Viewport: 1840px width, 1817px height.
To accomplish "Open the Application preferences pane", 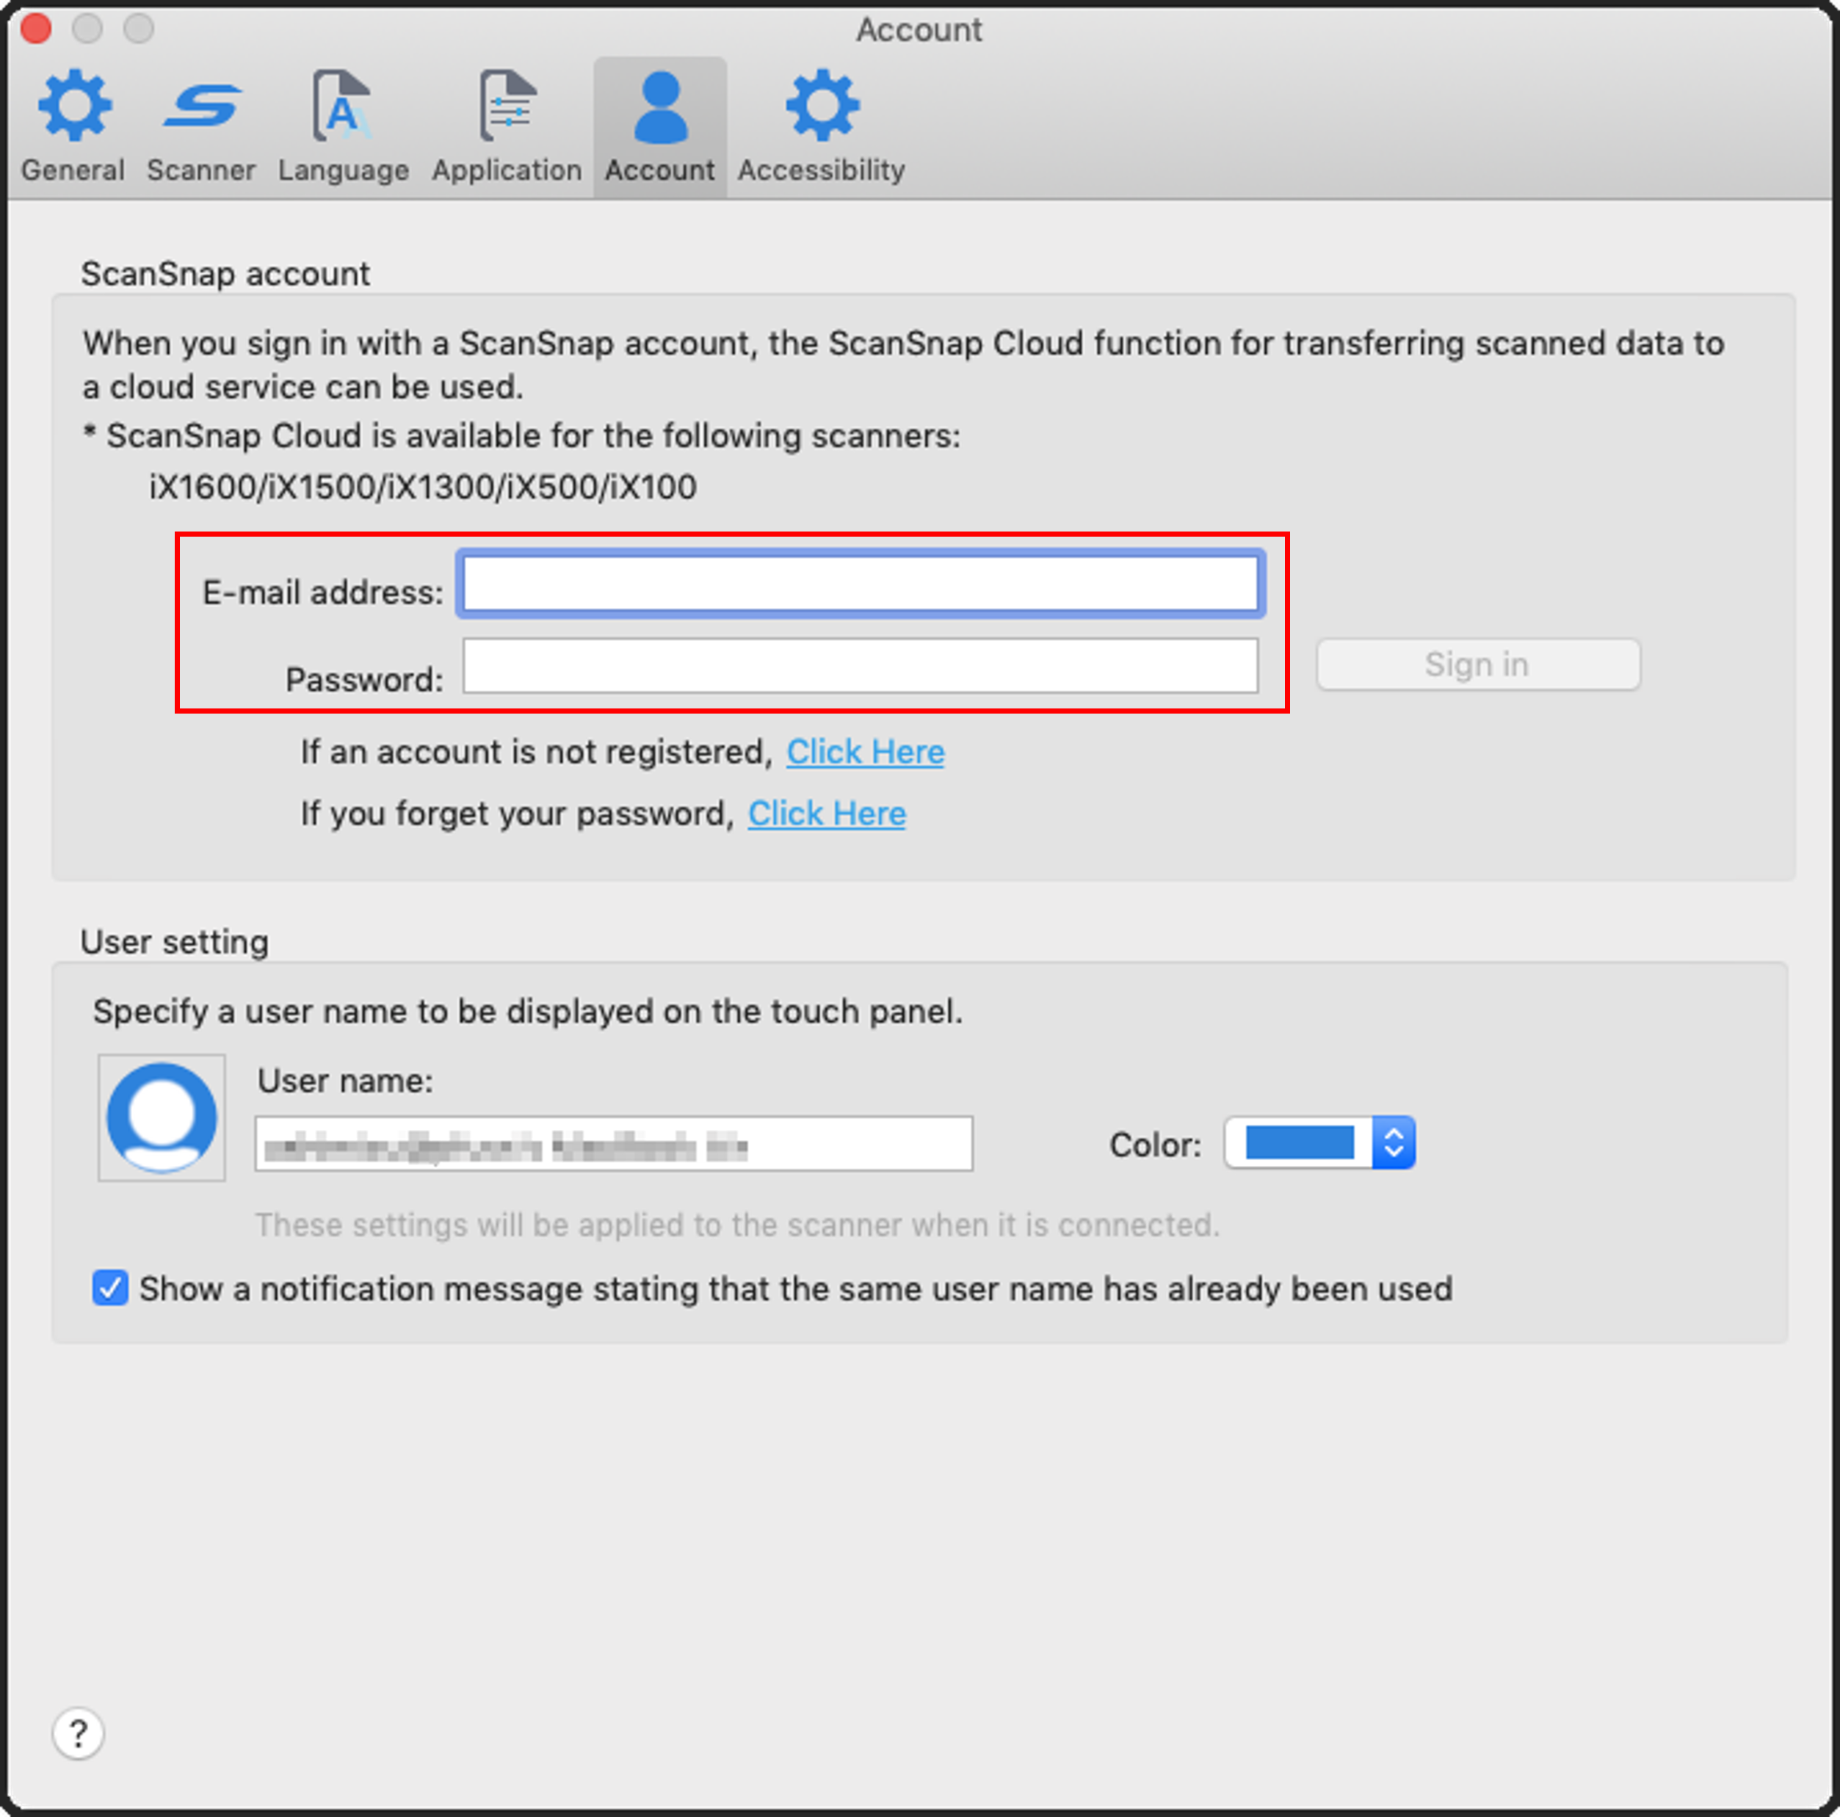I will click(507, 126).
